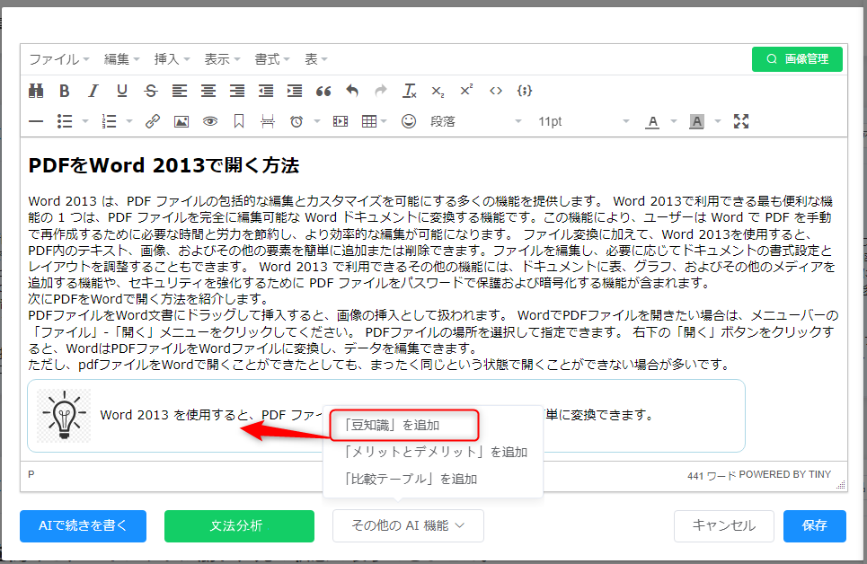Image resolution: width=867 pixels, height=564 pixels.
Task: Insert code sample with braces icon
Action: pos(525,91)
